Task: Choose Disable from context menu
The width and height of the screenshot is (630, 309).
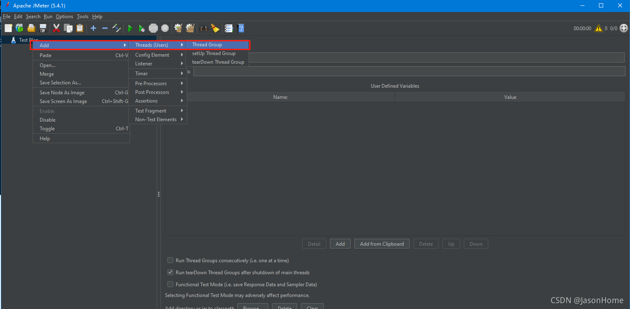Action: (81, 120)
